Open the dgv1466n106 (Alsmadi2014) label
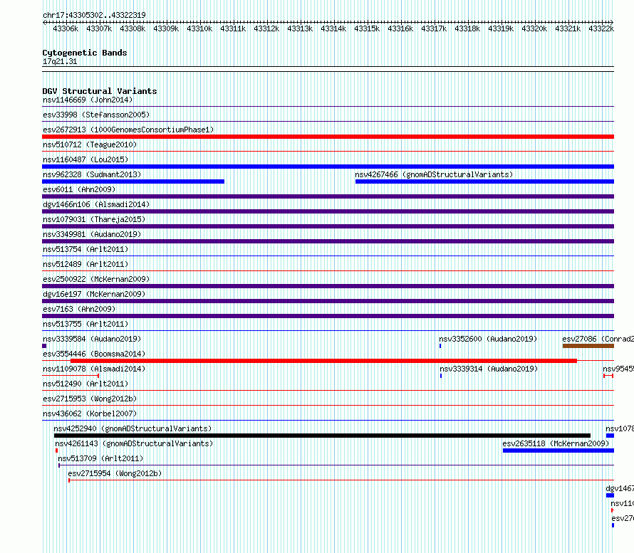This screenshot has width=634, height=553. (x=96, y=204)
